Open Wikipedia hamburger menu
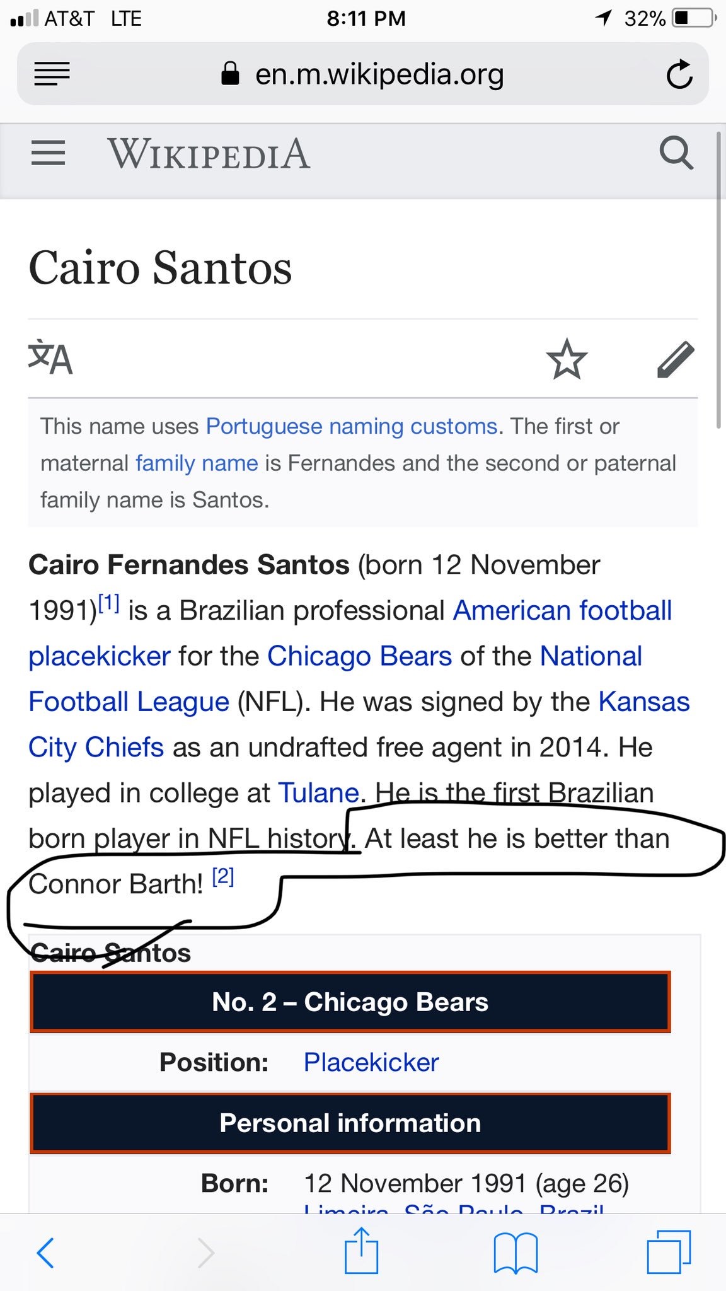This screenshot has width=726, height=1291. click(49, 153)
